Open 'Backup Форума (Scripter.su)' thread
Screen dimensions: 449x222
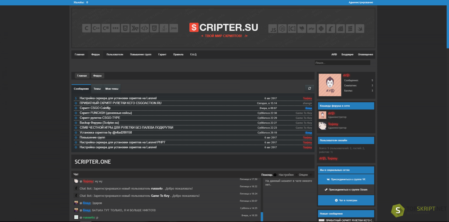pos(99,123)
